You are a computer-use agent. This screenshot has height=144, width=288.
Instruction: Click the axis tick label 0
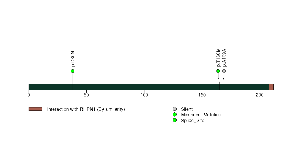(x=29, y=95)
